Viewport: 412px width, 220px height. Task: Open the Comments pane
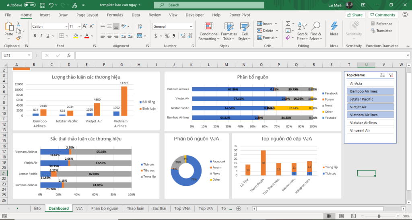click(383, 15)
